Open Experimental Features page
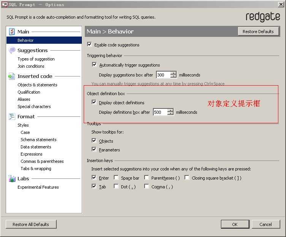Screen dimensions: 286x237 (38, 187)
